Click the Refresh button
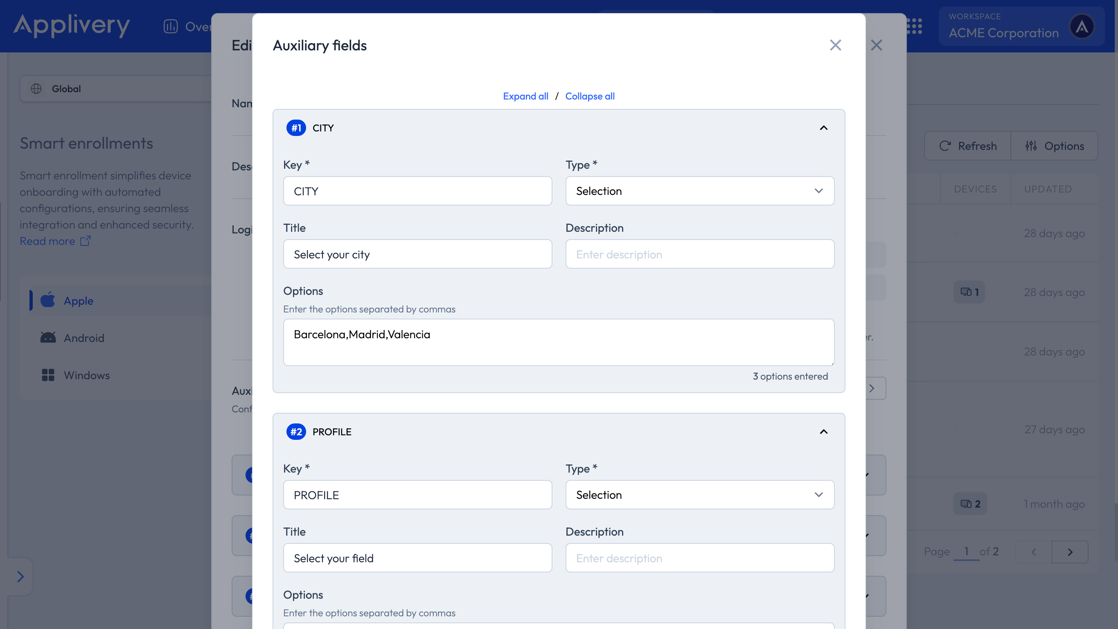1118x629 pixels. (x=967, y=146)
